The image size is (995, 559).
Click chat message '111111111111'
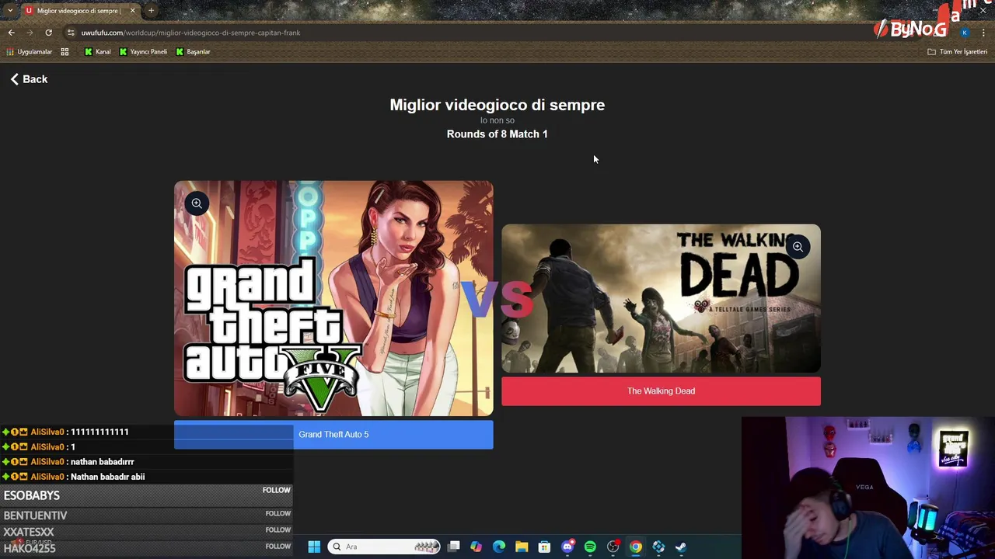pos(99,432)
